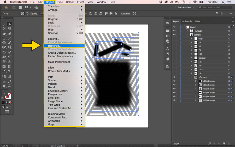Viewport: 235px width, 147px height.
Task: Toggle visibility of the sample sublayer
Action: 174,35
